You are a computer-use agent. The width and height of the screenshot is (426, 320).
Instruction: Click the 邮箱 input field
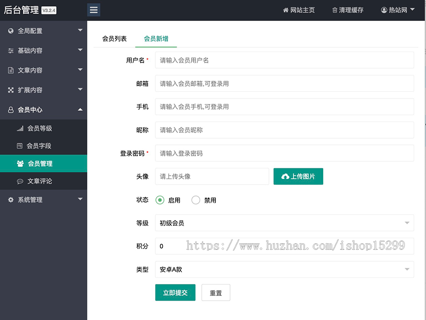click(284, 83)
